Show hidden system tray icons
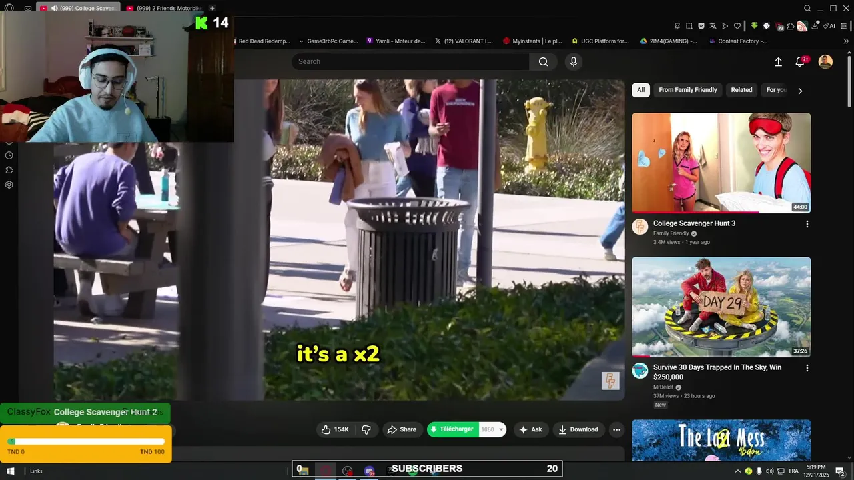The image size is (854, 480). (738, 471)
